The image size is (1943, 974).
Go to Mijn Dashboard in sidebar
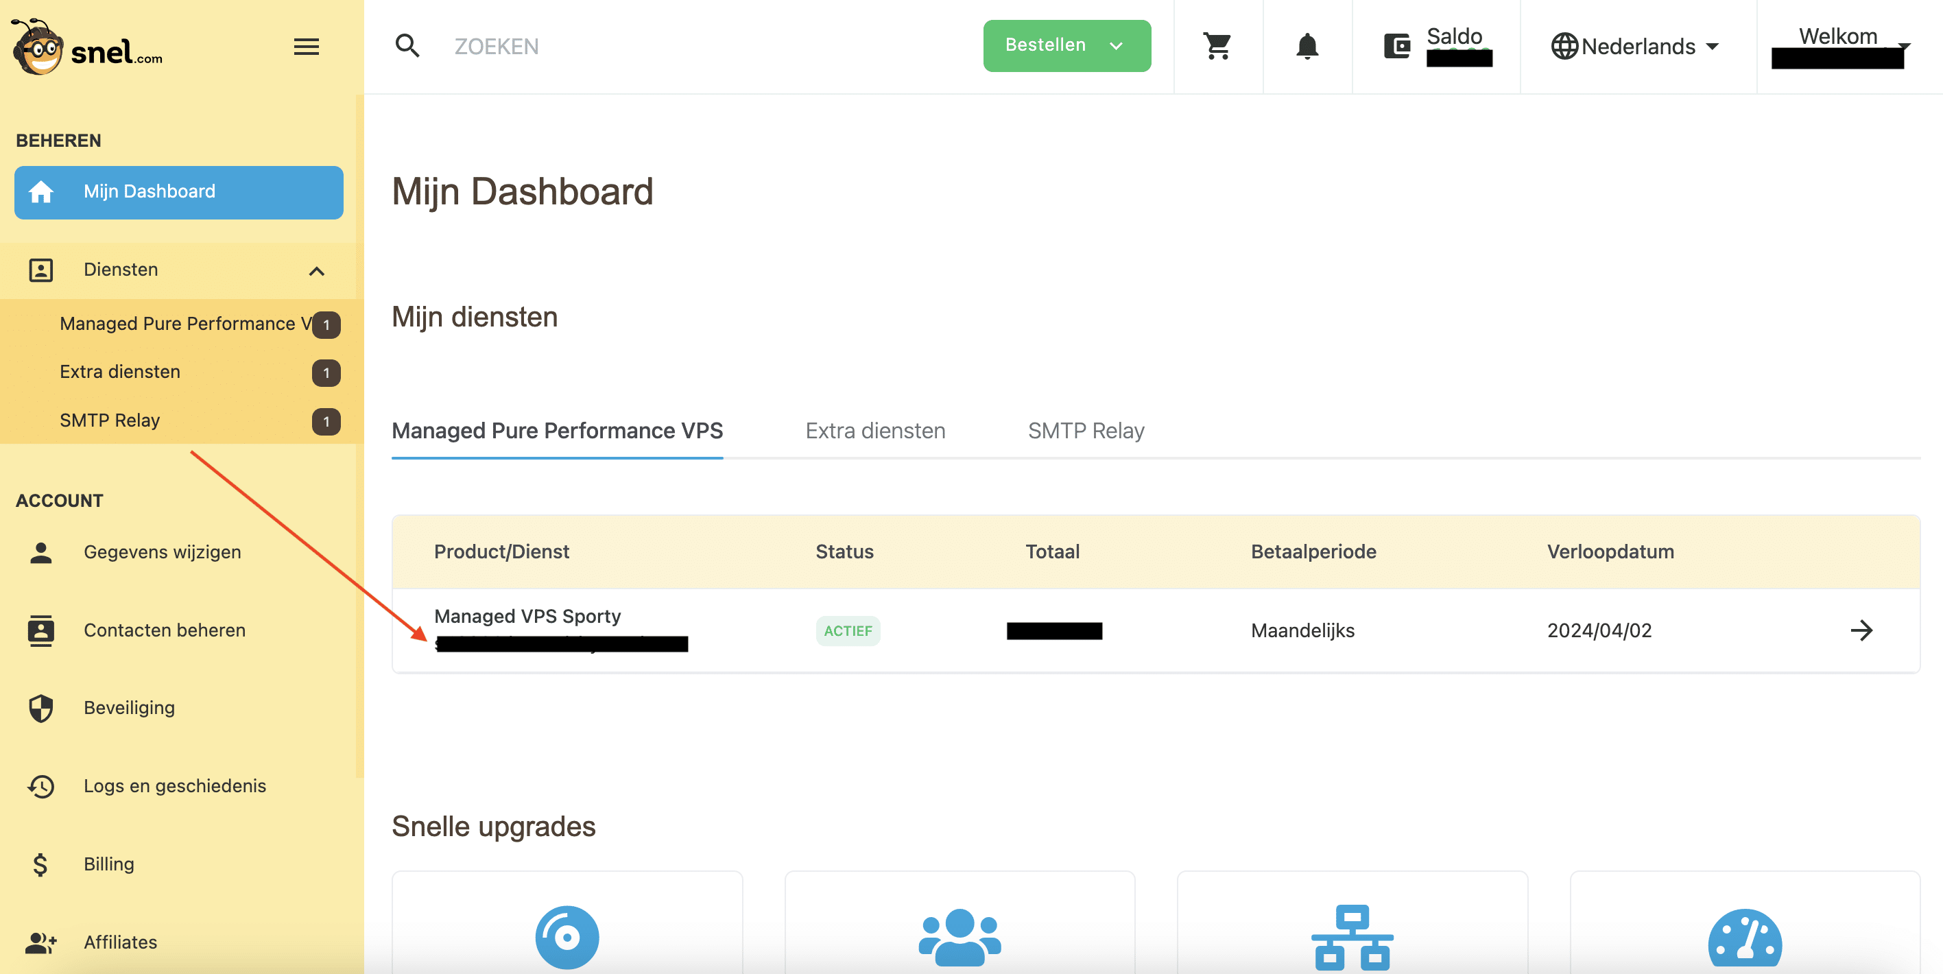pos(179,191)
